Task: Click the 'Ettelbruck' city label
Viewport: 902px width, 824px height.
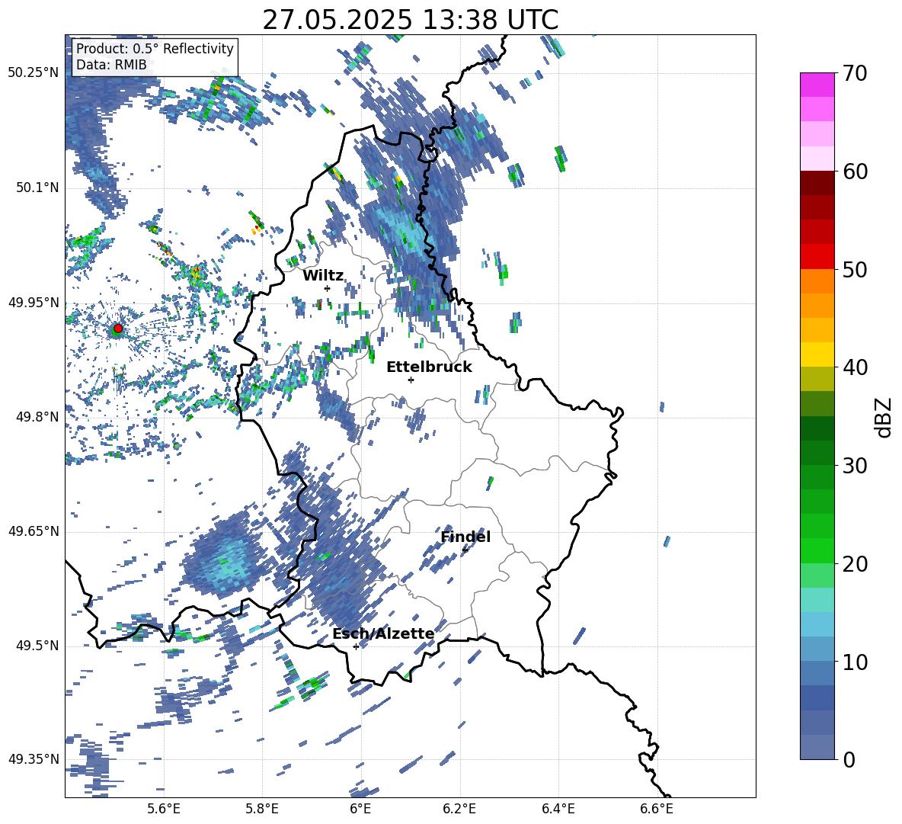Action: point(429,367)
